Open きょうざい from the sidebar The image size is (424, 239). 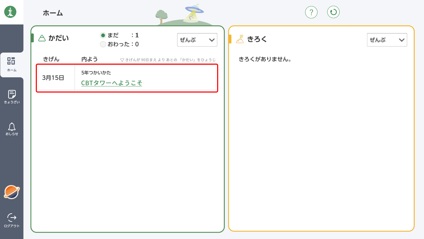(12, 96)
